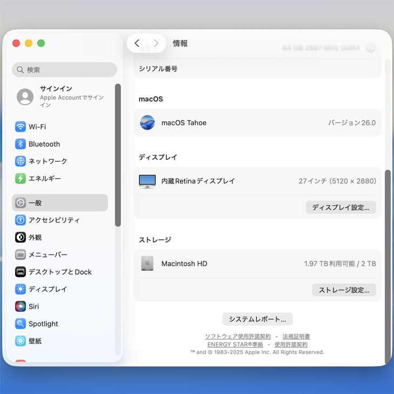
Task: Open Wi-Fi settings in sidebar
Action: point(37,127)
